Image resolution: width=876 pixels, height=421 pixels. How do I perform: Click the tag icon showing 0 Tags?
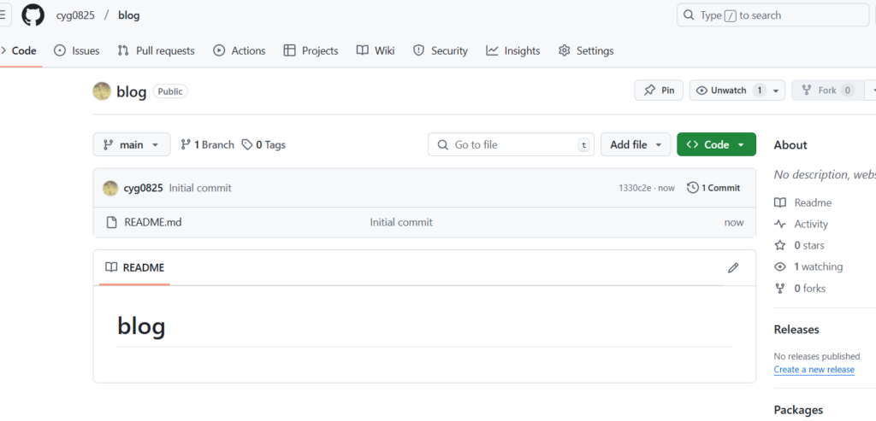pyautogui.click(x=247, y=145)
